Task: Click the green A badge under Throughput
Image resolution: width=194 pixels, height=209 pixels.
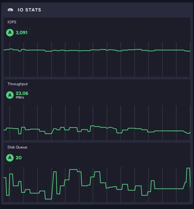Action: click(x=10, y=95)
